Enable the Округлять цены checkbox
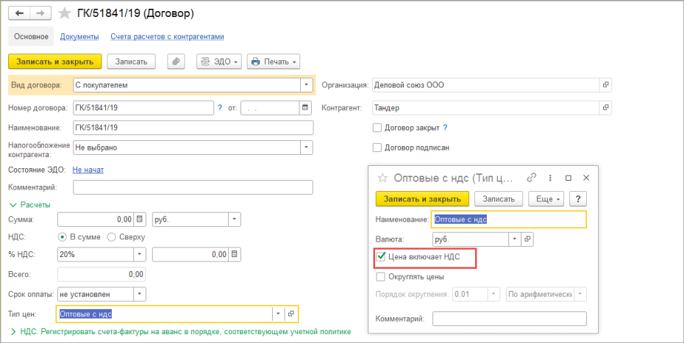The height and width of the screenshot is (343, 684). 380,276
